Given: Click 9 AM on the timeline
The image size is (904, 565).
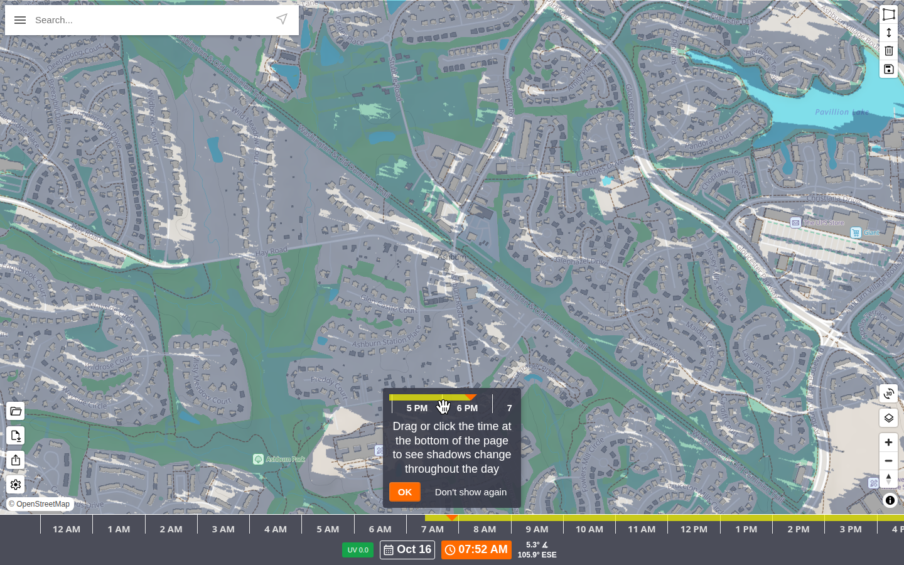Looking at the screenshot, I should click(537, 529).
